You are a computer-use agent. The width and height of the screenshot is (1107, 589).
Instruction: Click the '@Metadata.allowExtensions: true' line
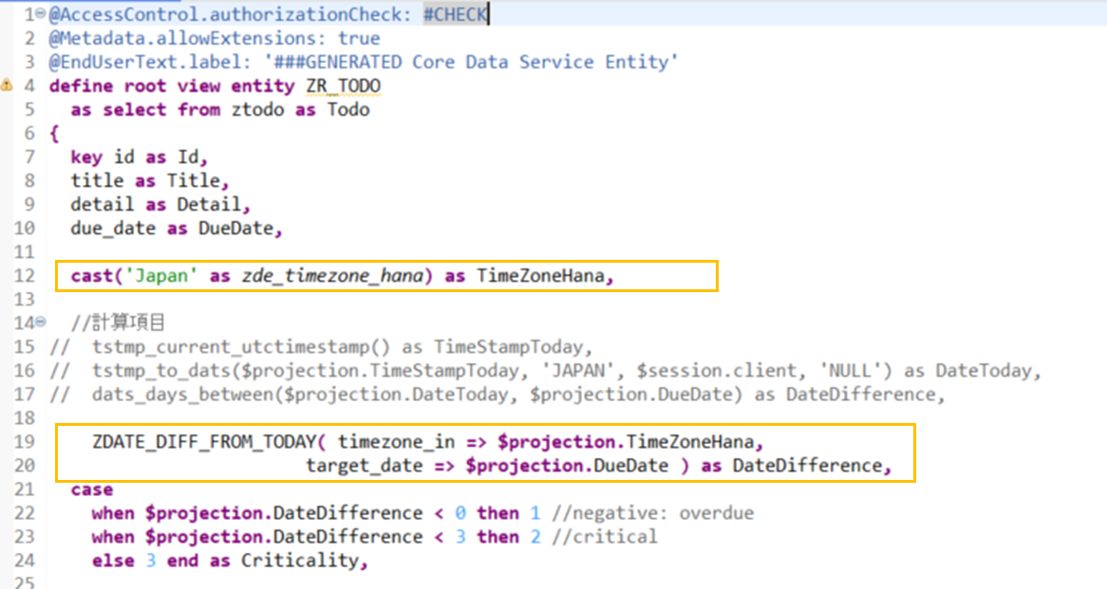tap(215, 38)
